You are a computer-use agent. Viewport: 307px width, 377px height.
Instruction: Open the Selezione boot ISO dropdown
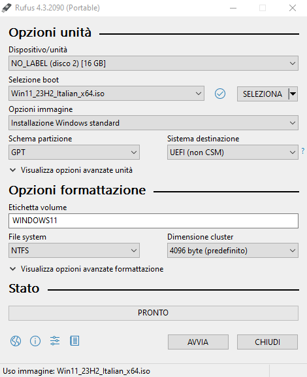click(106, 94)
